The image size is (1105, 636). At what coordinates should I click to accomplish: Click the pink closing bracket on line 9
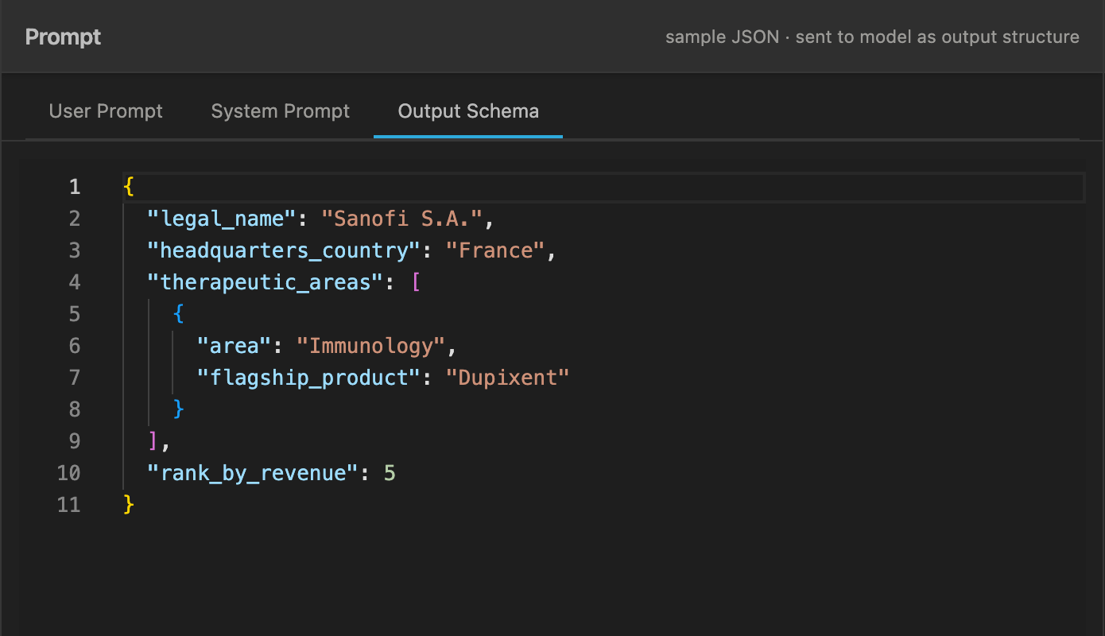154,441
